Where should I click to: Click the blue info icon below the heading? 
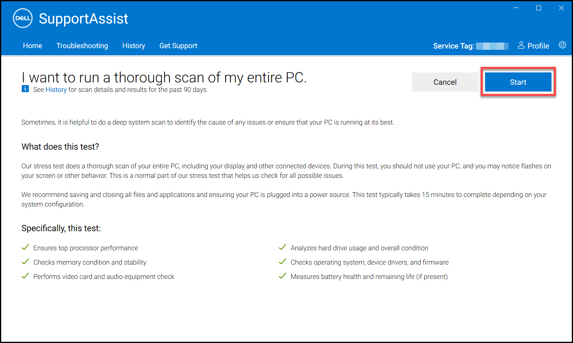[25, 89]
